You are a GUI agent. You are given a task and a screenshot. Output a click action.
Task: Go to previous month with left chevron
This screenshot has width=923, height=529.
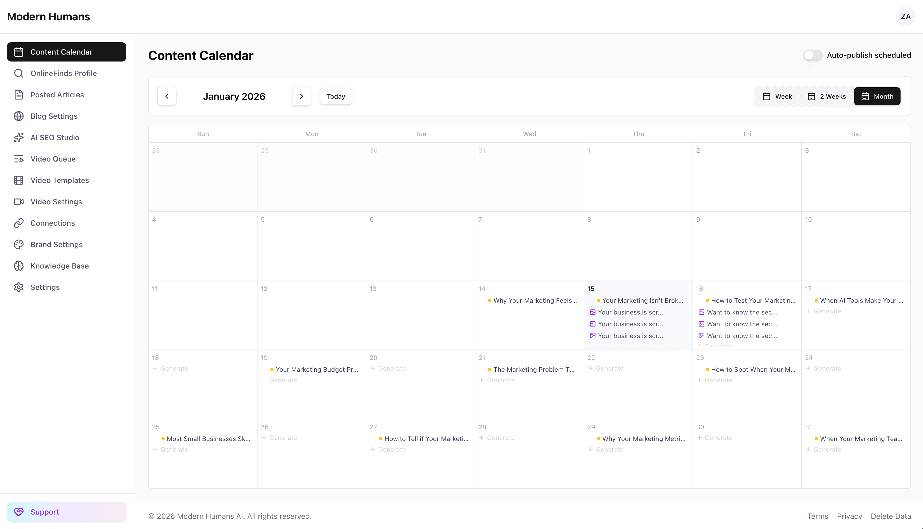click(167, 96)
